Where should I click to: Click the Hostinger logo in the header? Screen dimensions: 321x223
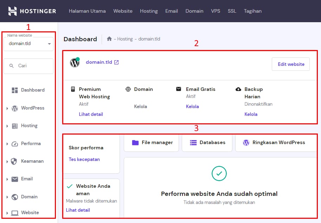[x=32, y=11]
